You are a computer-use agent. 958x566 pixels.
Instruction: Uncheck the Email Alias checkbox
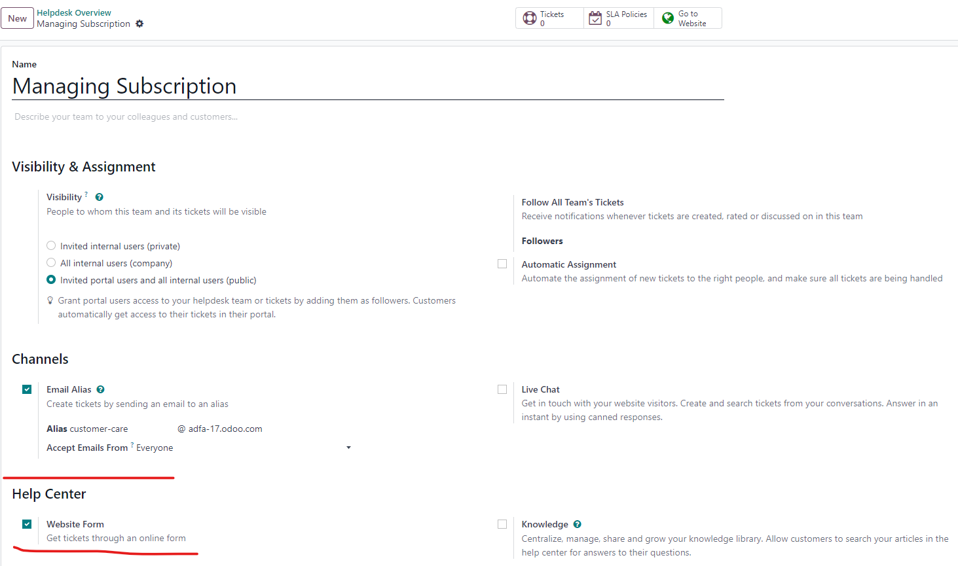tap(27, 389)
